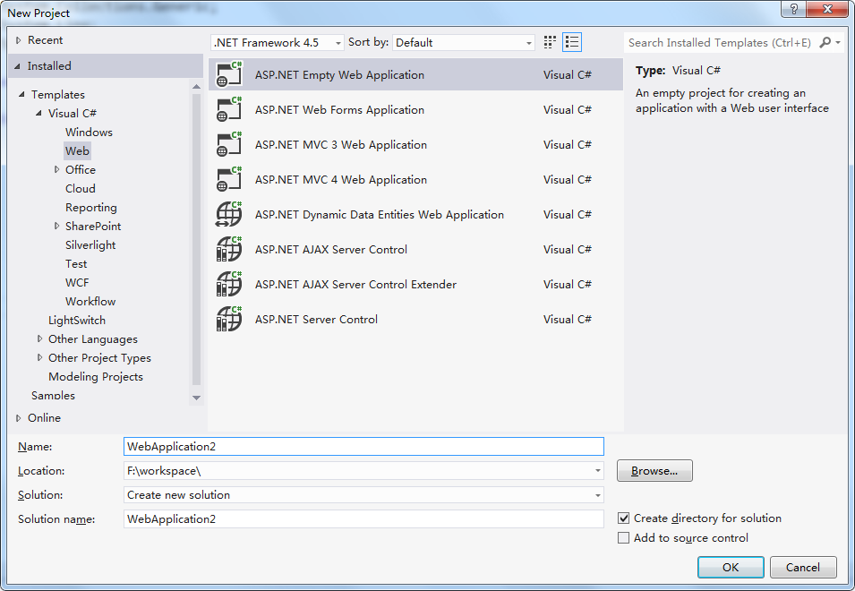This screenshot has height=591, width=855.
Task: Select the WCF template category
Action: tap(77, 282)
